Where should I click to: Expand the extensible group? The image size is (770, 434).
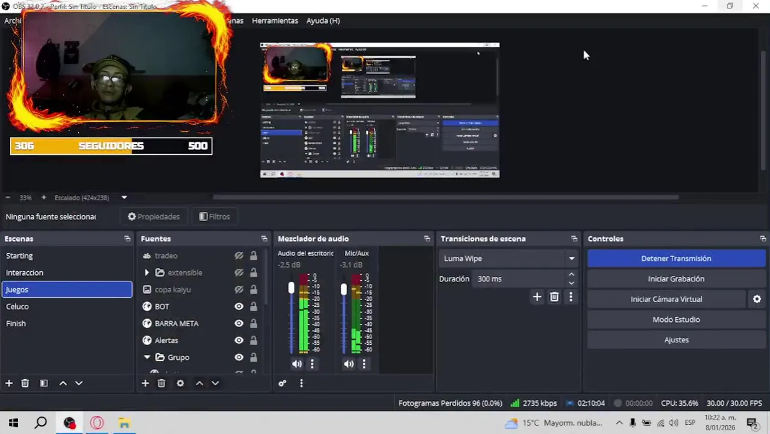pos(146,272)
